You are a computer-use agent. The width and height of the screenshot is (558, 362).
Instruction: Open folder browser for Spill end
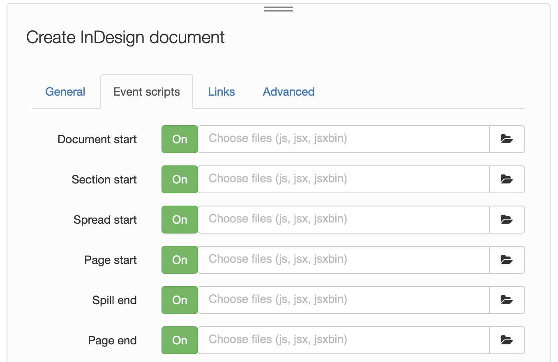[x=507, y=300]
